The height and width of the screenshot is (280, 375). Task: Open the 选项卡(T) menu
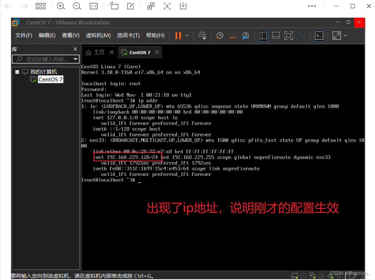tap(128, 35)
